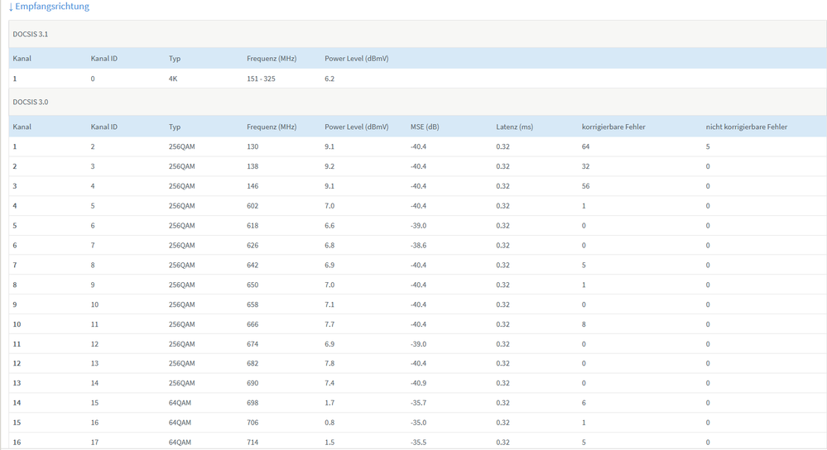
Task: Select the DOCSIS 3.1 section header
Action: pyautogui.click(x=31, y=35)
